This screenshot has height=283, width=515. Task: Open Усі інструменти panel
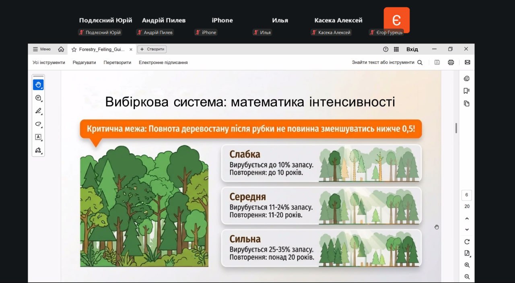(x=49, y=62)
